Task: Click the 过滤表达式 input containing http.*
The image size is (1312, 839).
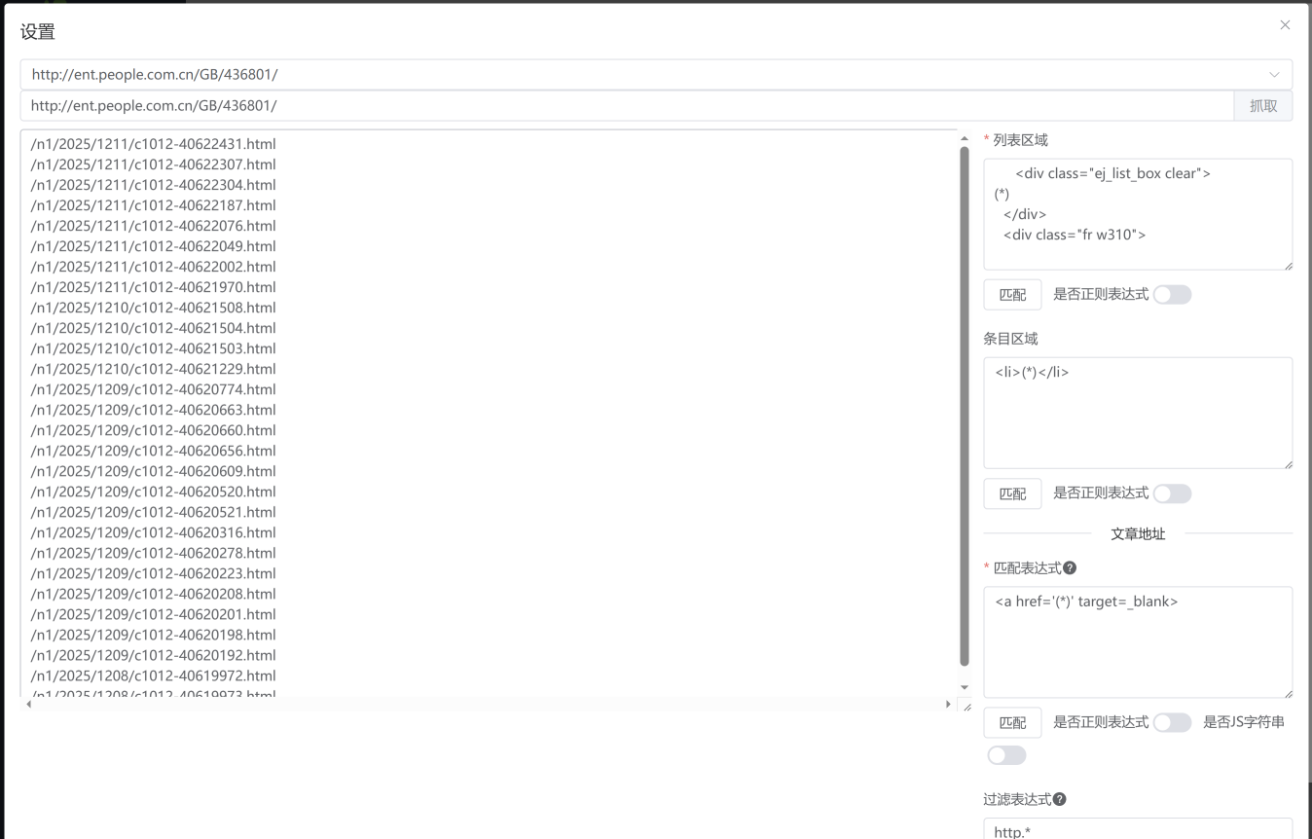Action: click(x=1137, y=830)
